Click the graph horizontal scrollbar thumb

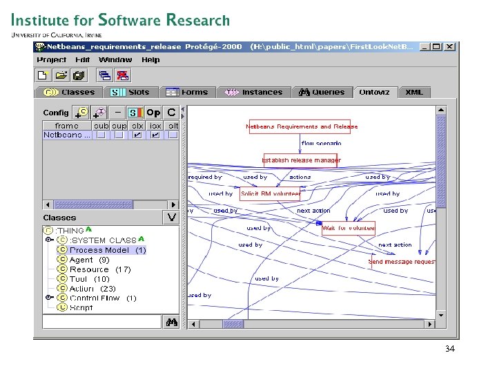pyautogui.click(x=233, y=324)
